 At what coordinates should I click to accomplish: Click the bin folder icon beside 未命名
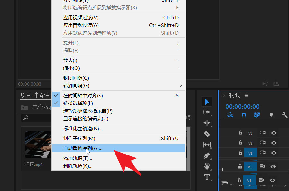pos(24,107)
